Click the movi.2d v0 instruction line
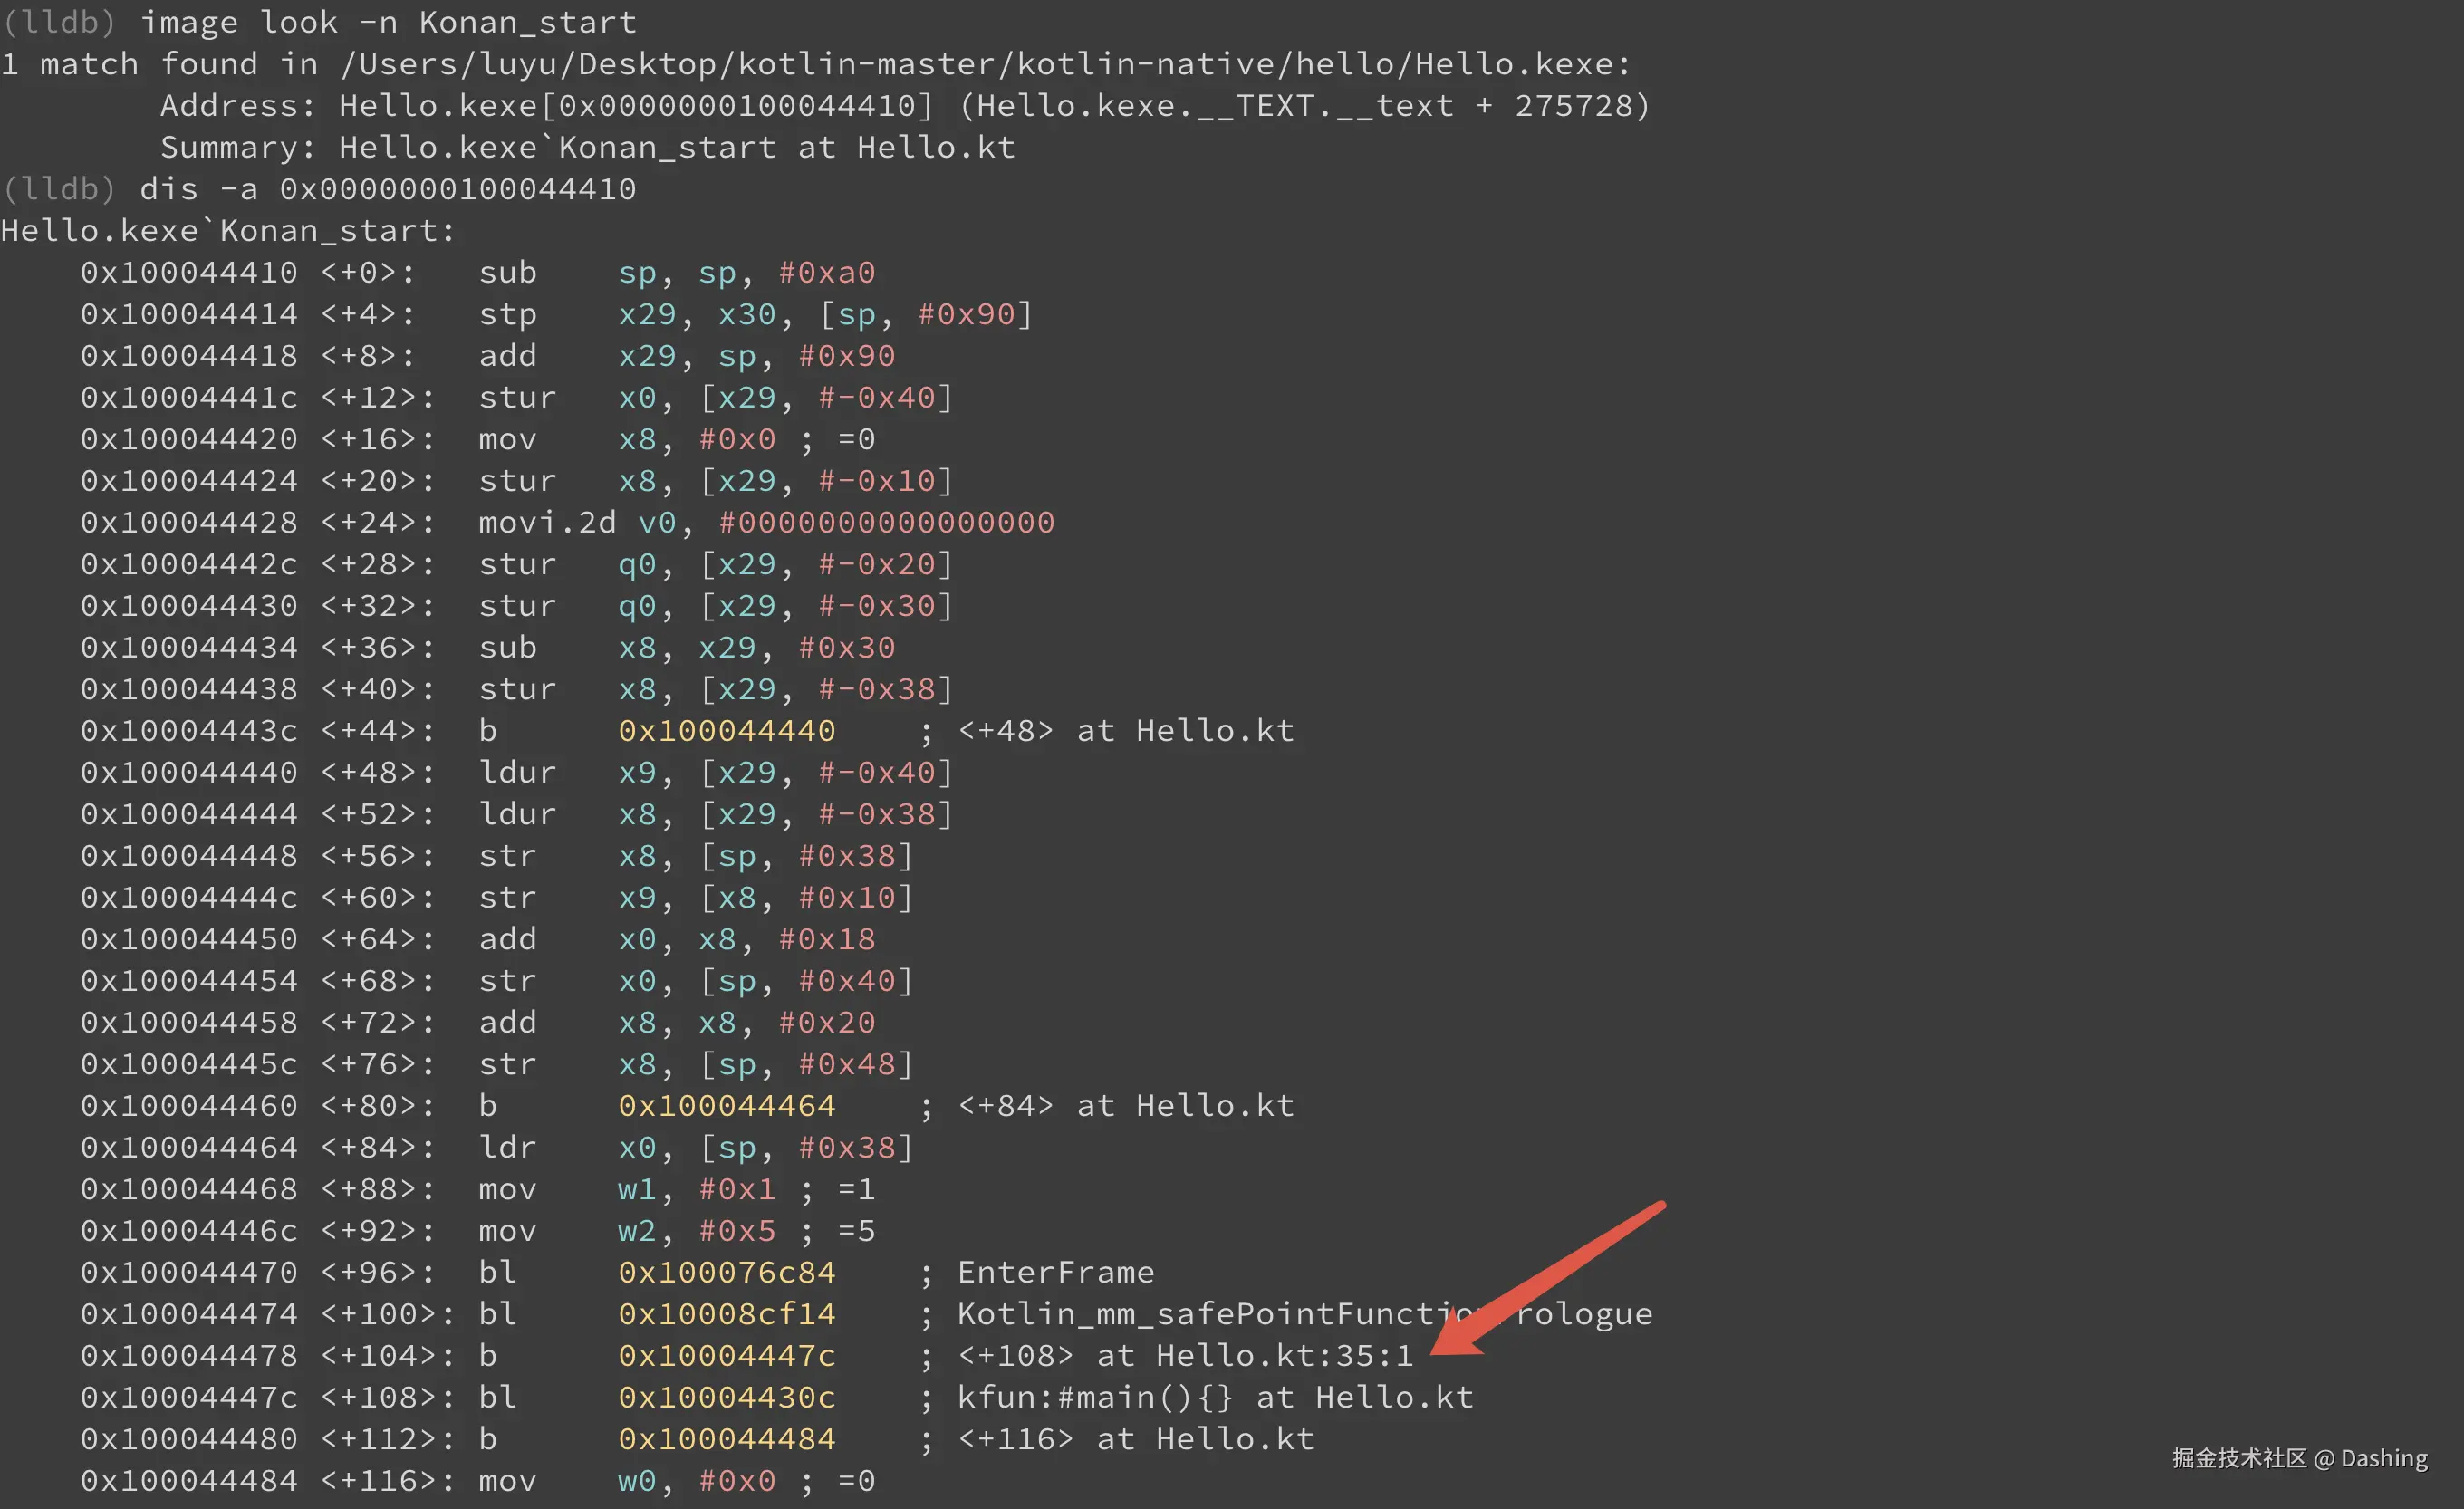This screenshot has height=1509, width=2464. 766,522
